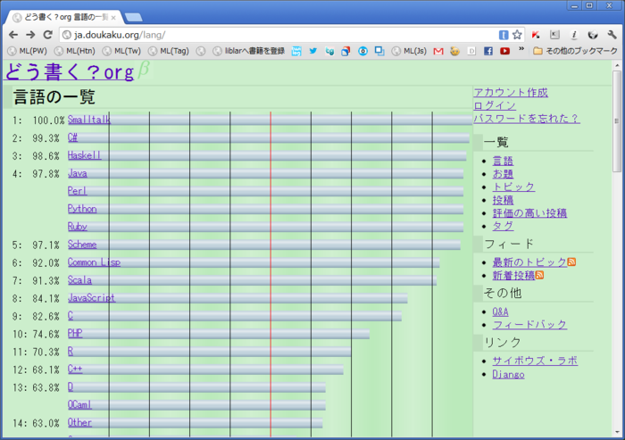
Task: Click the yellow face bookmark icon
Action: click(454, 51)
